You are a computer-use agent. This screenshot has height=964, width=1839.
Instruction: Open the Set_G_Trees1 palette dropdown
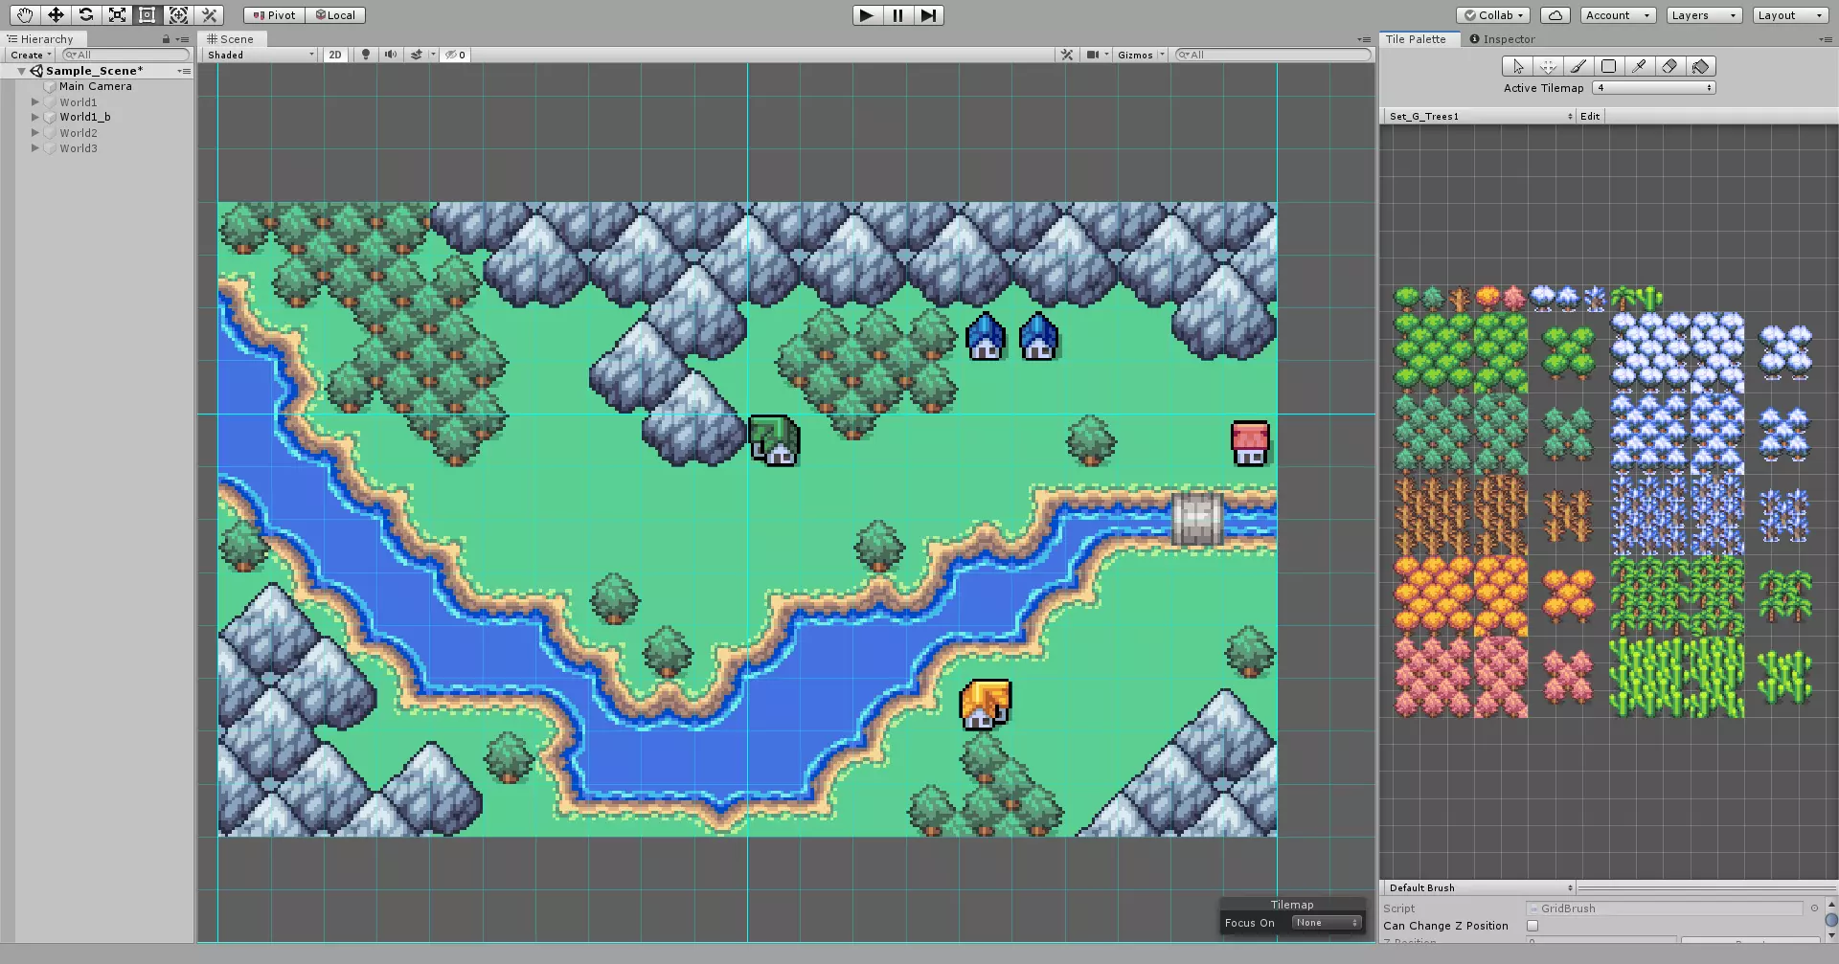[1479, 116]
